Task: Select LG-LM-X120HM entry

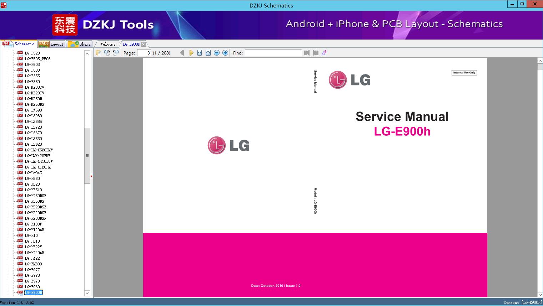Action: tap(37, 167)
